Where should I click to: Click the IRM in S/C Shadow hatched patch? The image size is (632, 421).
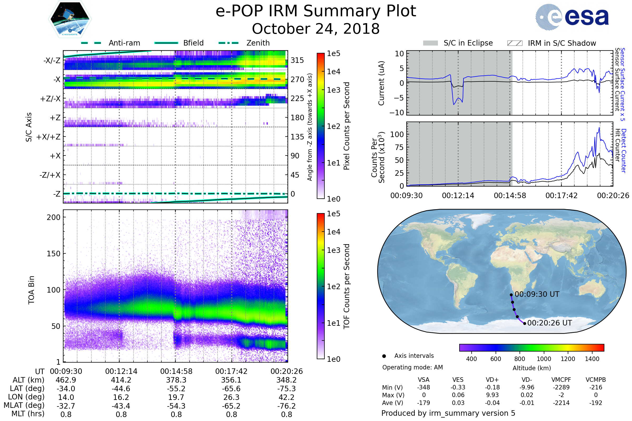515,43
